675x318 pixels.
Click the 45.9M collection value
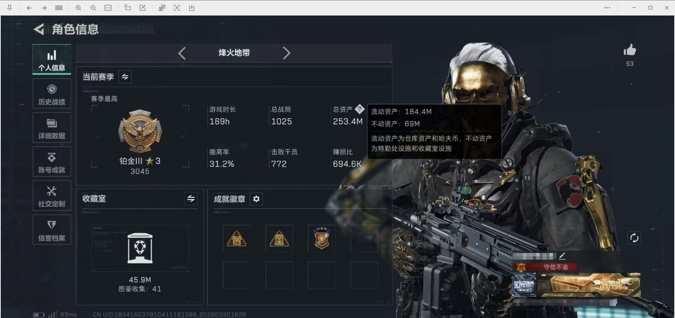point(140,280)
